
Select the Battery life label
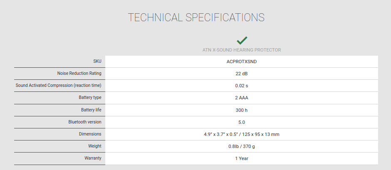[91, 110]
